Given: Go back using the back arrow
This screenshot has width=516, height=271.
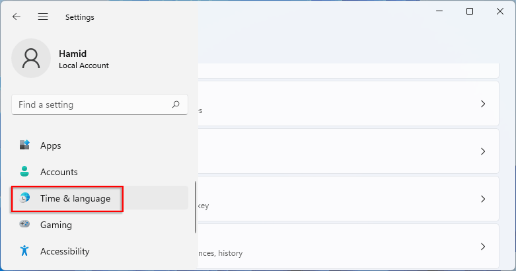Looking at the screenshot, I should 17,17.
